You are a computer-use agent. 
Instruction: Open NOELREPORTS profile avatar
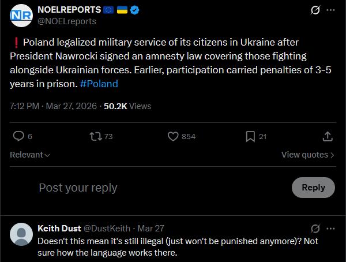(22, 16)
